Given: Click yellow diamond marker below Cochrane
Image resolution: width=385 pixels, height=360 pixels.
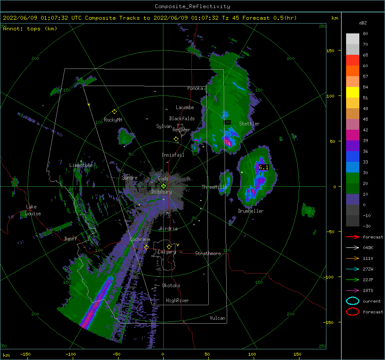Looking at the screenshot, I should point(146,247).
